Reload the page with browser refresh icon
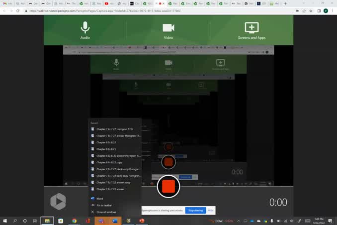 (x=18, y=10)
